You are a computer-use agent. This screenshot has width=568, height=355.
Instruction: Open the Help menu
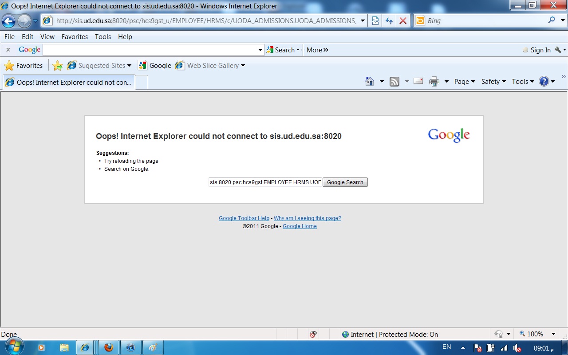click(125, 37)
